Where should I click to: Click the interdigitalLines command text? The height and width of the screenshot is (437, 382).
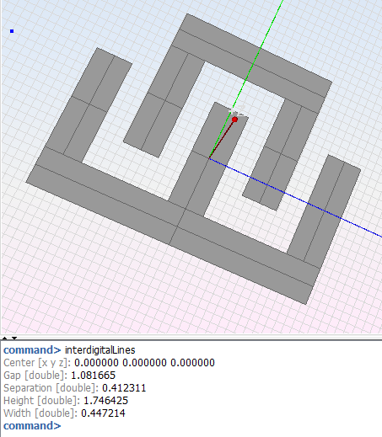tap(100, 350)
